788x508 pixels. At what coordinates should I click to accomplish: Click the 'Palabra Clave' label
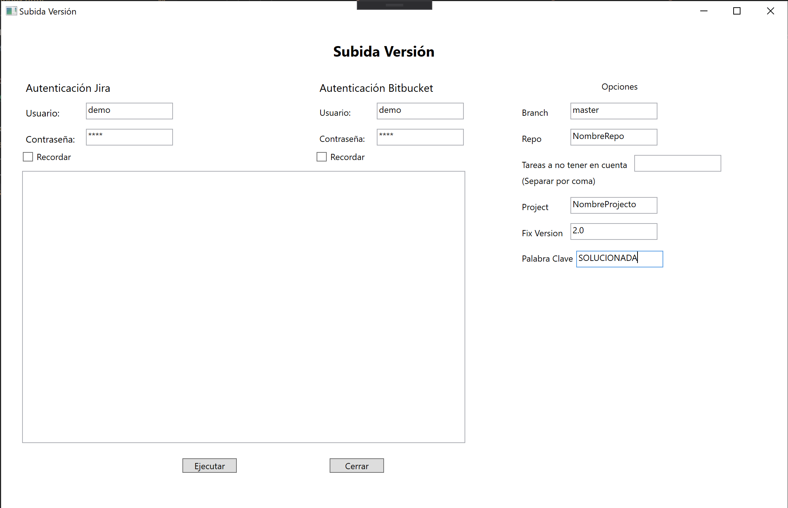pyautogui.click(x=547, y=259)
